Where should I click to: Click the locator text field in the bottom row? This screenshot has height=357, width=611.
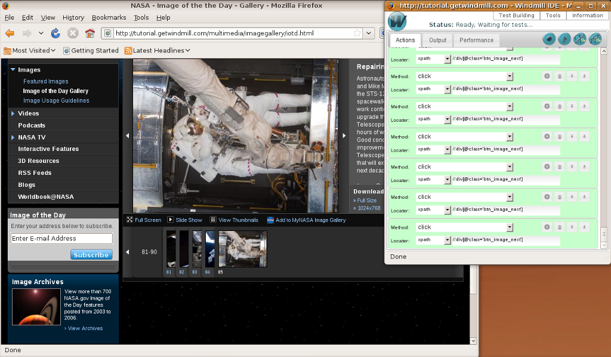(x=506, y=239)
